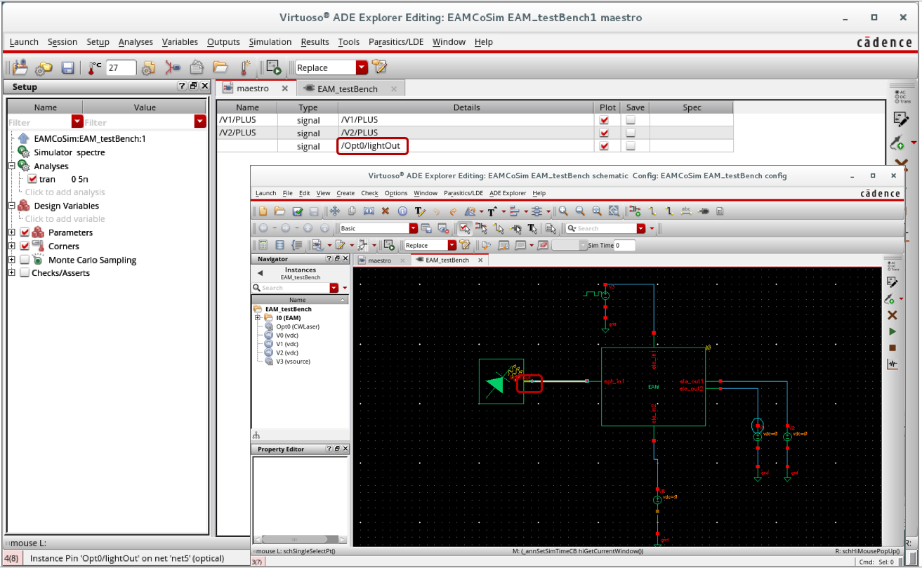
Task: Open the Replace dropdown in main toolbar
Action: [362, 67]
